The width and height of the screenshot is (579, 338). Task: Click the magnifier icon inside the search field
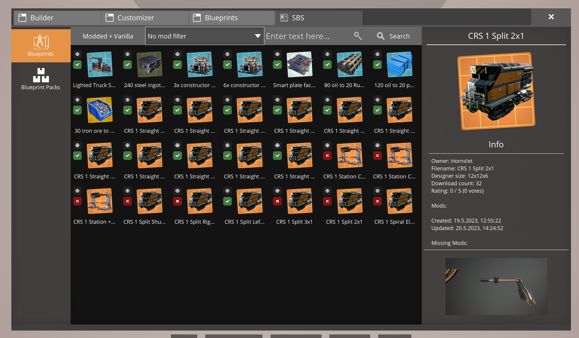pos(358,36)
